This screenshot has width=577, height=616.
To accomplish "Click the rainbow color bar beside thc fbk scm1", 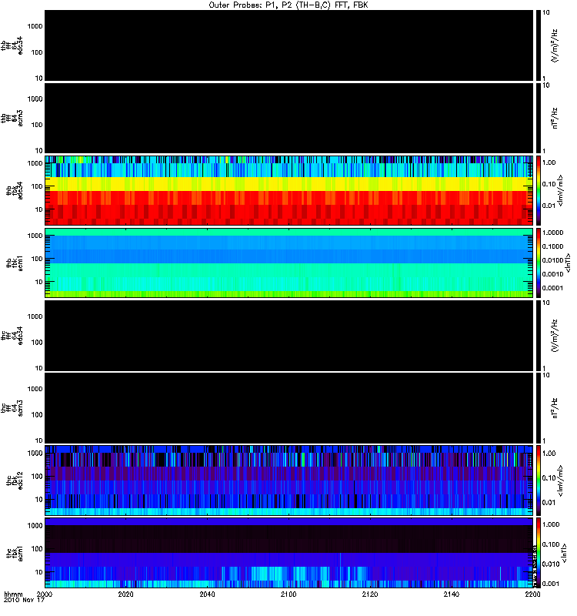I will [x=539, y=553].
